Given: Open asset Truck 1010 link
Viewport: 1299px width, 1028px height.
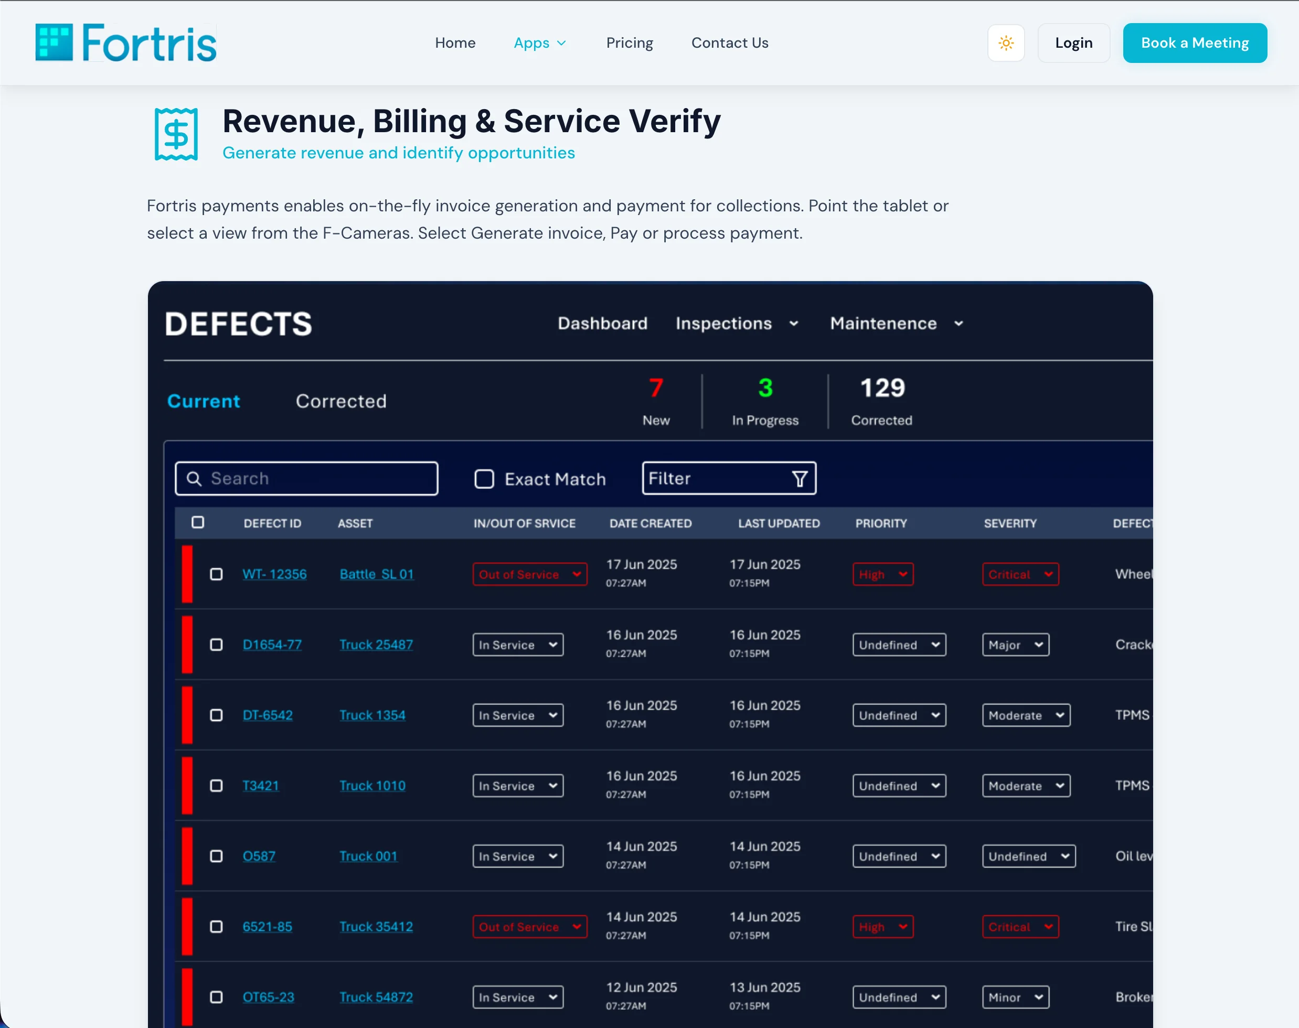Looking at the screenshot, I should coord(372,786).
